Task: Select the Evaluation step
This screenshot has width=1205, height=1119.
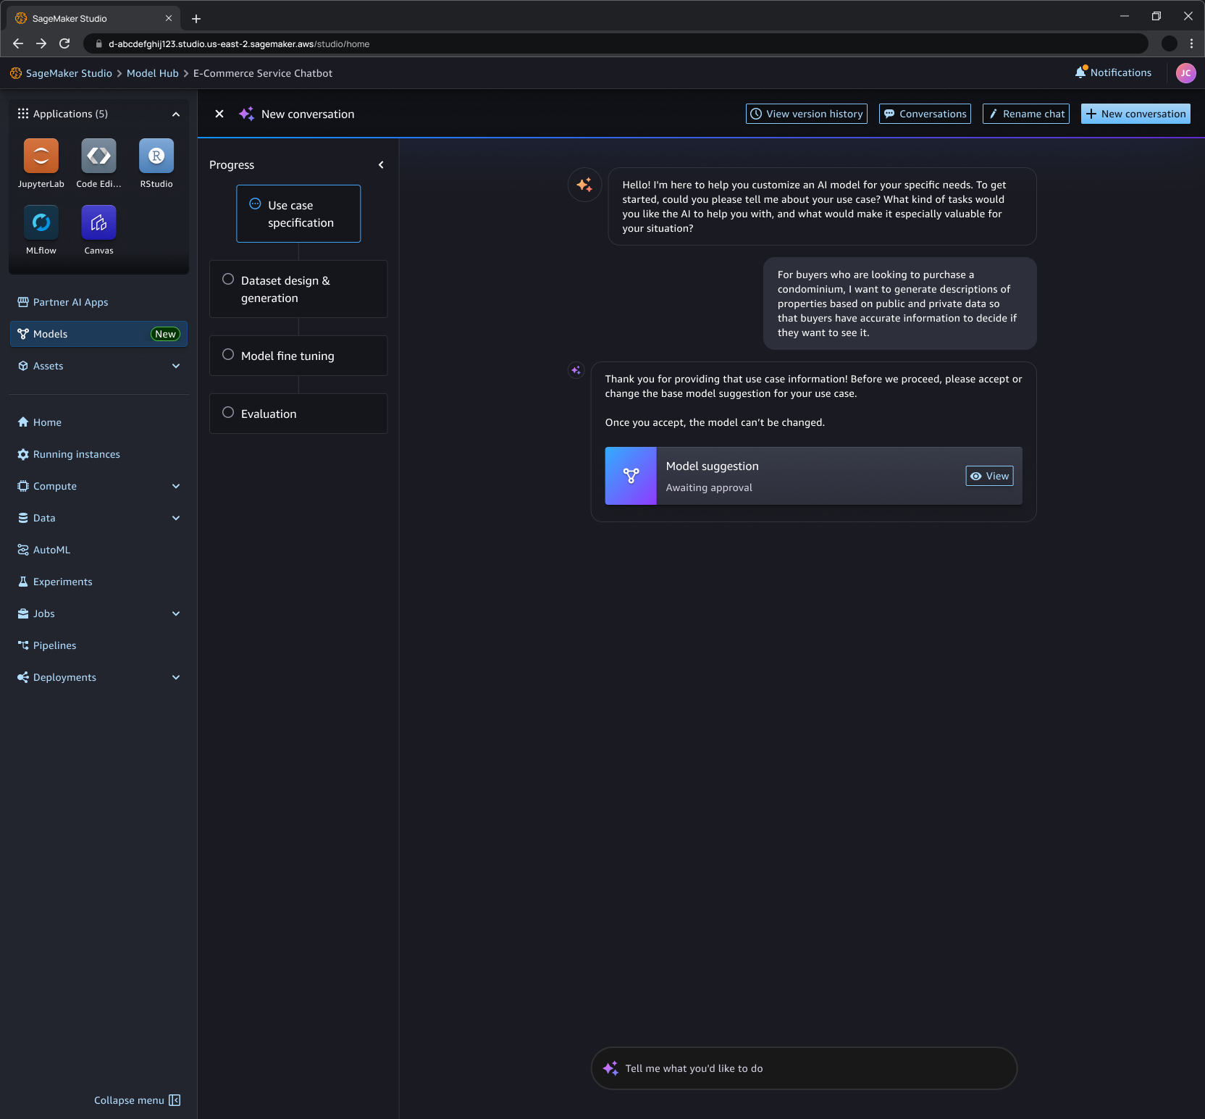Action: click(298, 414)
